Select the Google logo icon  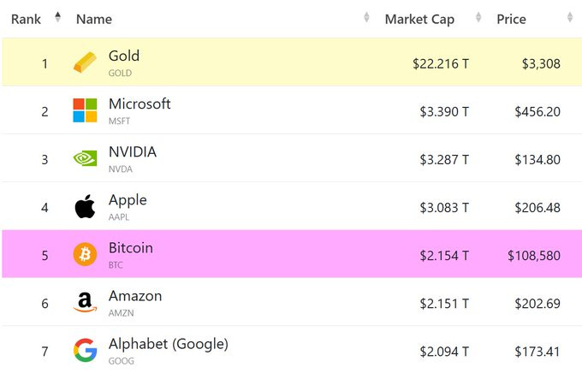pos(85,350)
